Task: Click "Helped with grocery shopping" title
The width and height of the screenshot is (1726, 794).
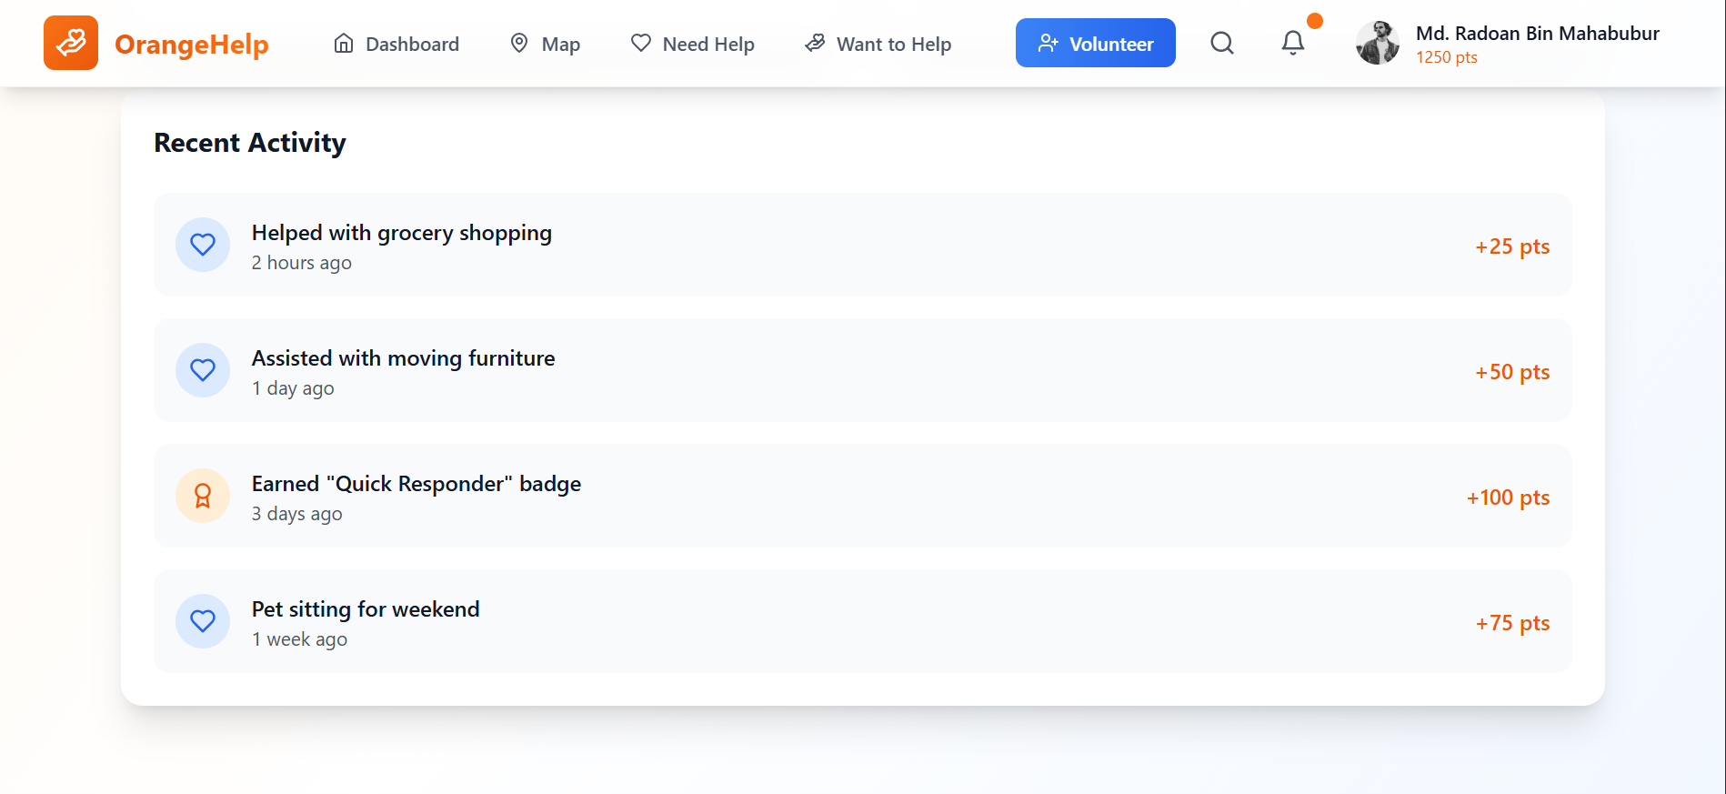Action: click(402, 233)
